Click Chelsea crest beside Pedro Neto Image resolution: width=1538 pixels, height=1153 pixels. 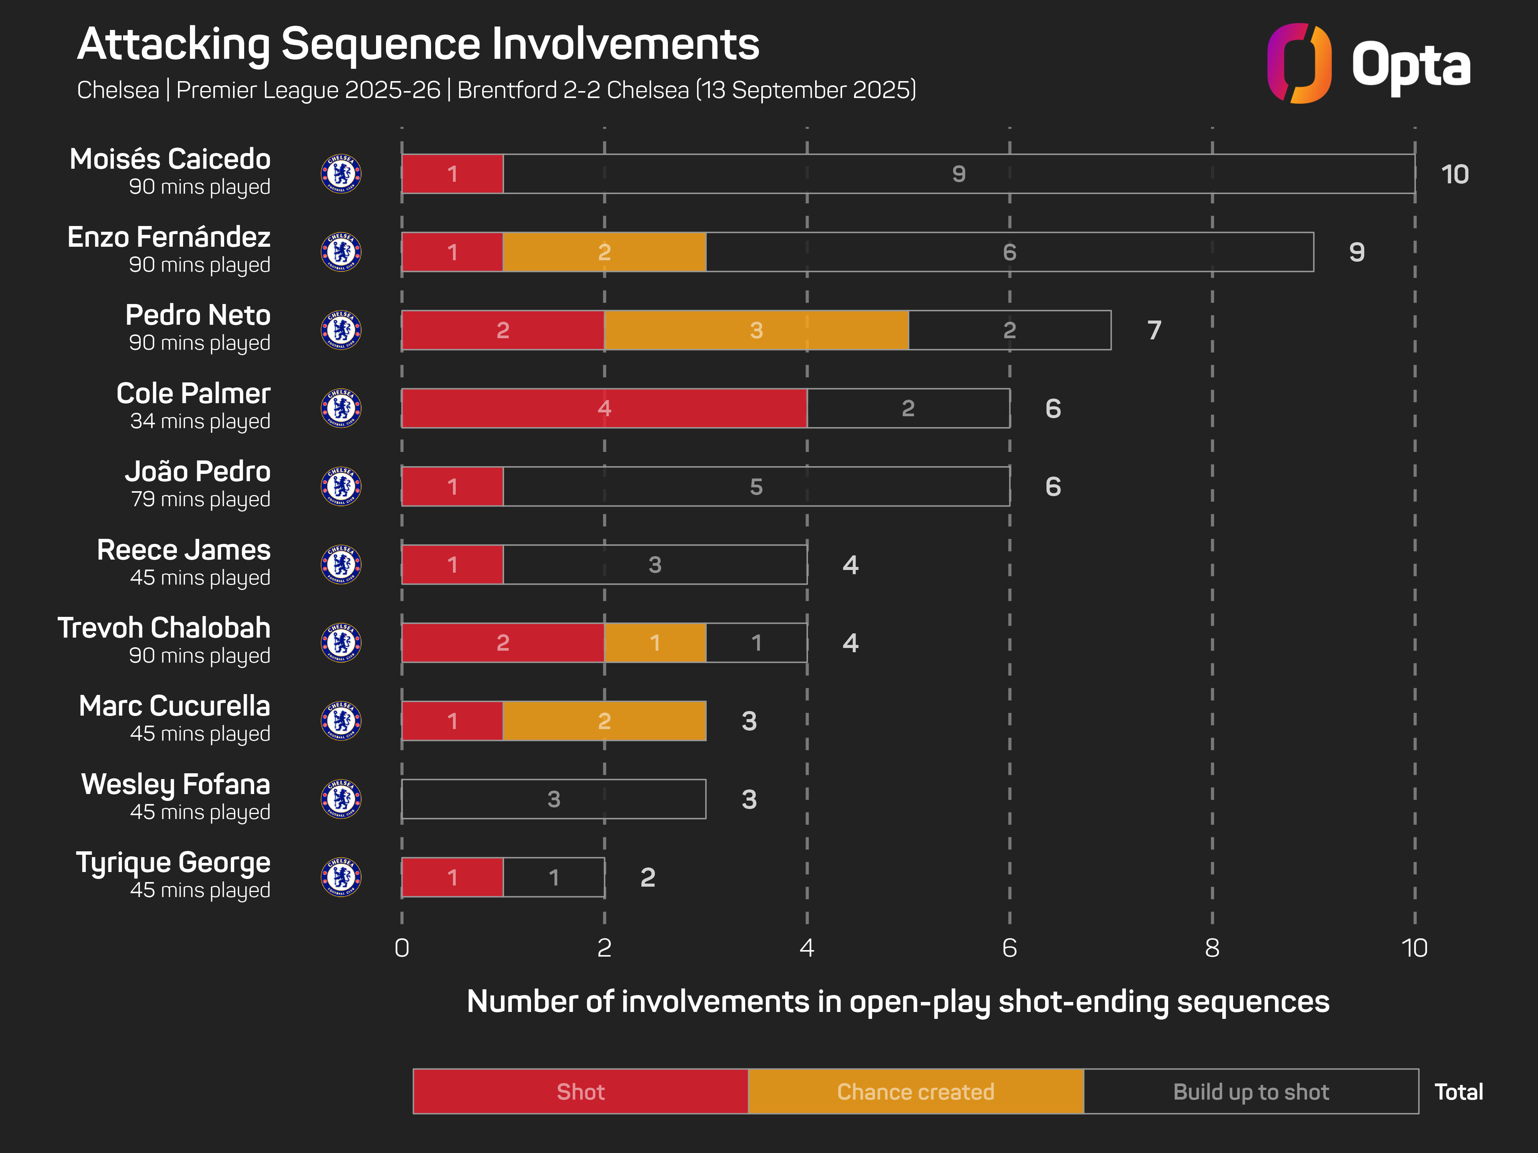coord(341,330)
